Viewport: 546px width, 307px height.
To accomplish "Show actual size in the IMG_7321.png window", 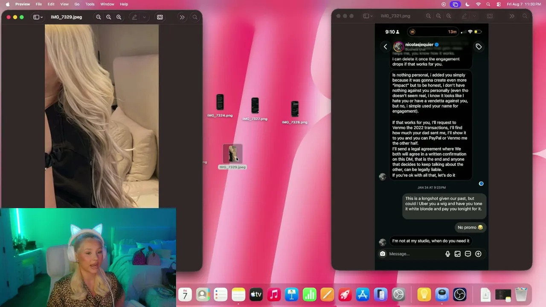I will coord(439,16).
